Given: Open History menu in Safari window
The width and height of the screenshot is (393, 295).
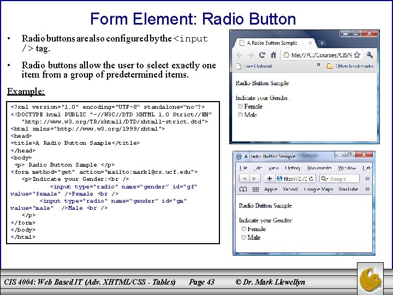Looking at the screenshot, I should click(x=293, y=168).
